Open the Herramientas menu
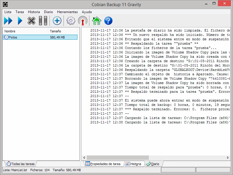 pyautogui.click(x=67, y=12)
